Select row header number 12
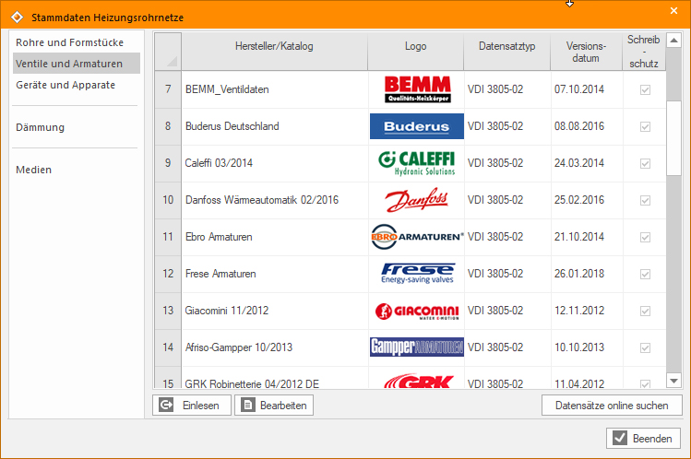The image size is (691, 459). pos(168,274)
